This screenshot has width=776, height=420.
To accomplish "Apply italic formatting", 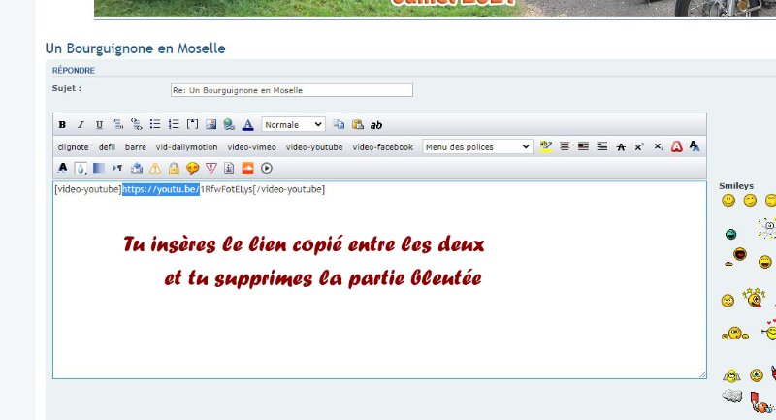I will pyautogui.click(x=81, y=125).
